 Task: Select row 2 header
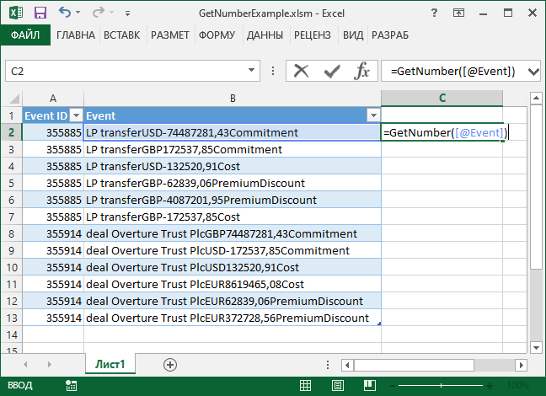click(12, 132)
